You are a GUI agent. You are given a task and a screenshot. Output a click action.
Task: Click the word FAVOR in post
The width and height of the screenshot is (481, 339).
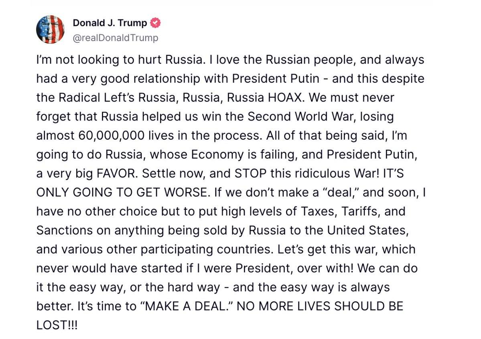pyautogui.click(x=116, y=173)
